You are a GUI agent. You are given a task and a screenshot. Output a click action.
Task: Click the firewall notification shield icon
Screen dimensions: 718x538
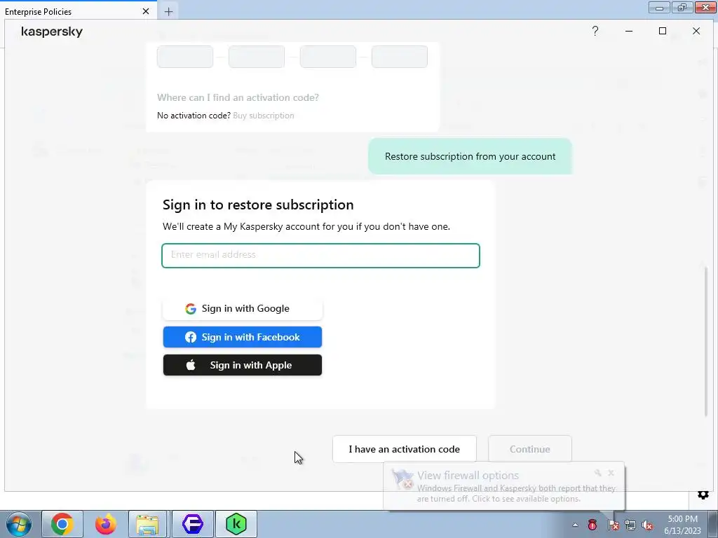(x=402, y=479)
